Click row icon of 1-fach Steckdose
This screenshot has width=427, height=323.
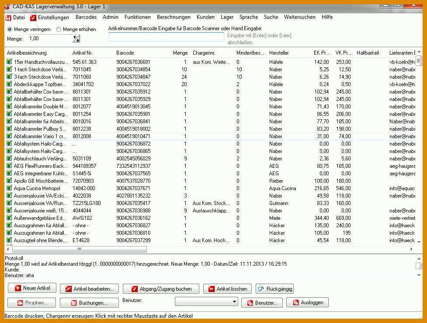pyautogui.click(x=9, y=69)
